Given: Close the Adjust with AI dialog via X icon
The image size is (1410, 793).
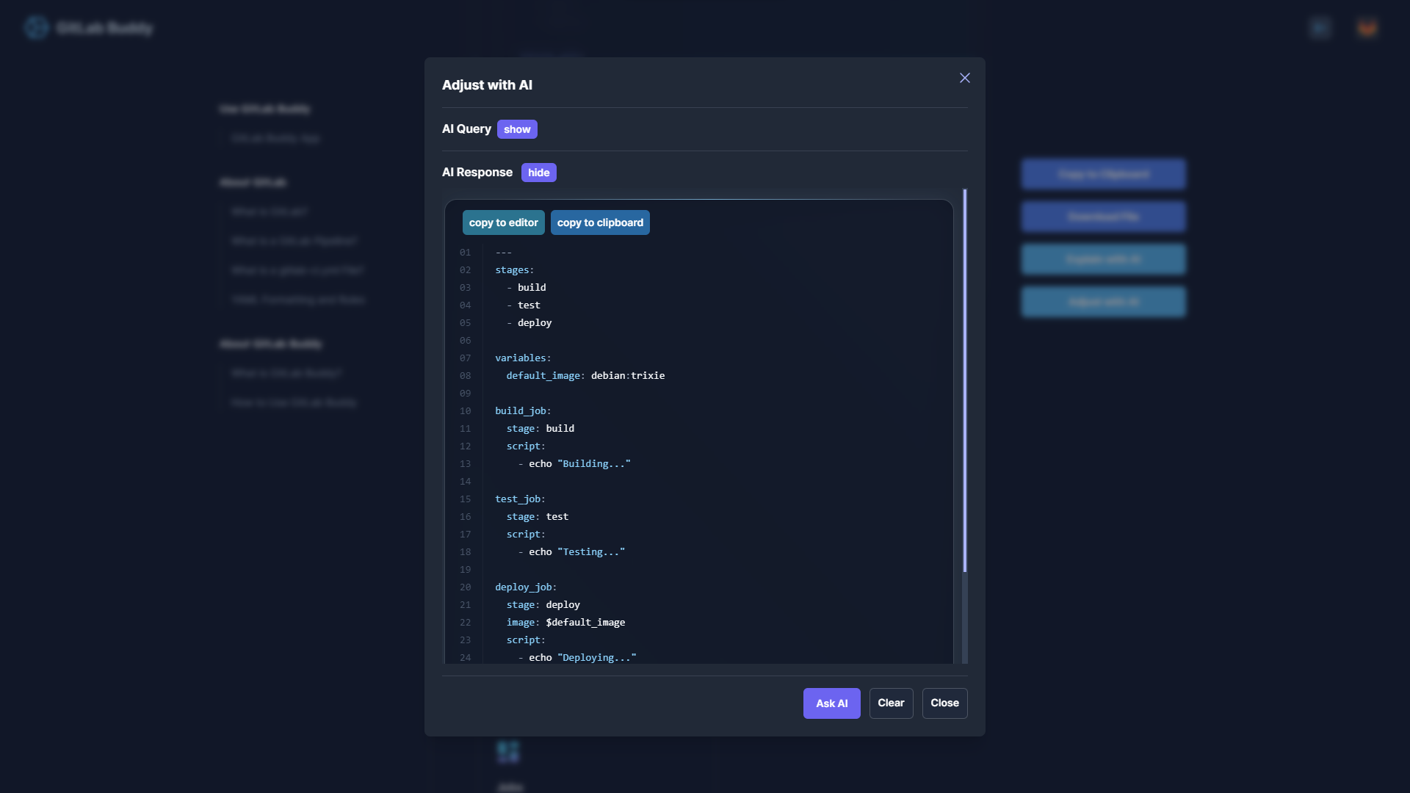Looking at the screenshot, I should 964,78.
